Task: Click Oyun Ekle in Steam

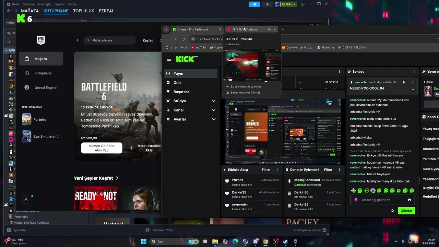Action: [x=16, y=230]
